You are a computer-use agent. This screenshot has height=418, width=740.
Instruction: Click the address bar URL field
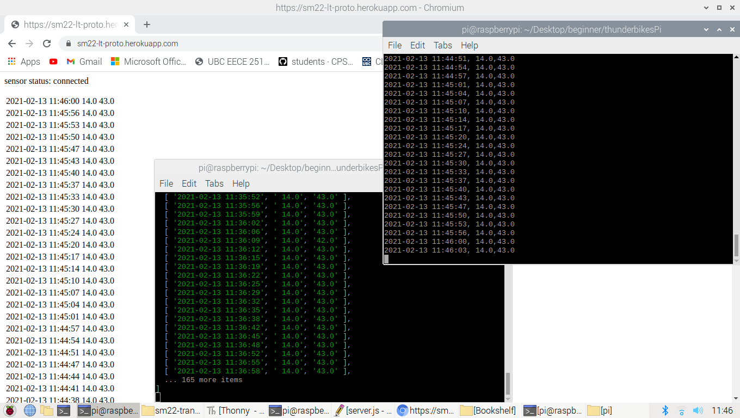click(218, 44)
